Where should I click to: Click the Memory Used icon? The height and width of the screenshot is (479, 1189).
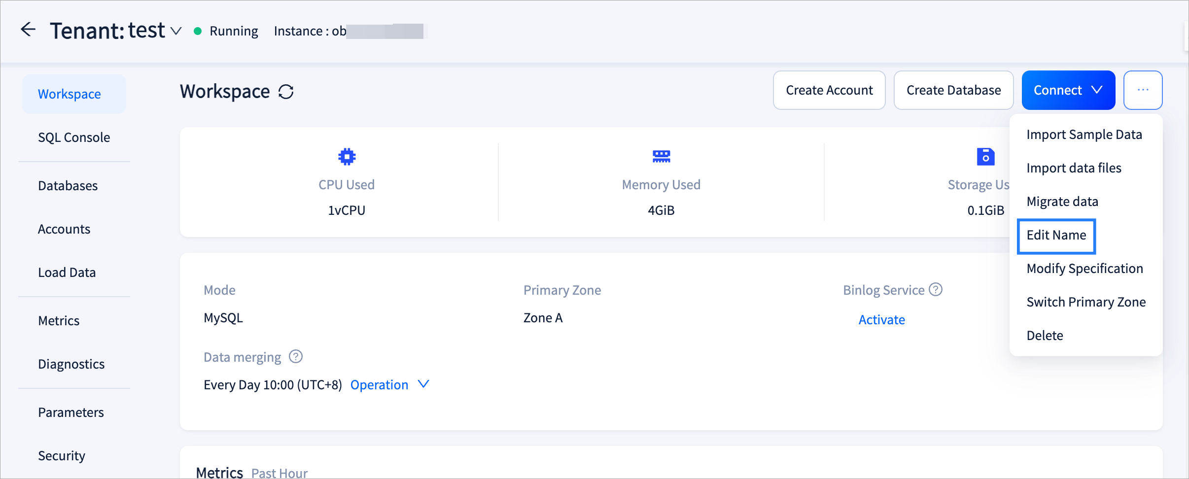tap(661, 157)
